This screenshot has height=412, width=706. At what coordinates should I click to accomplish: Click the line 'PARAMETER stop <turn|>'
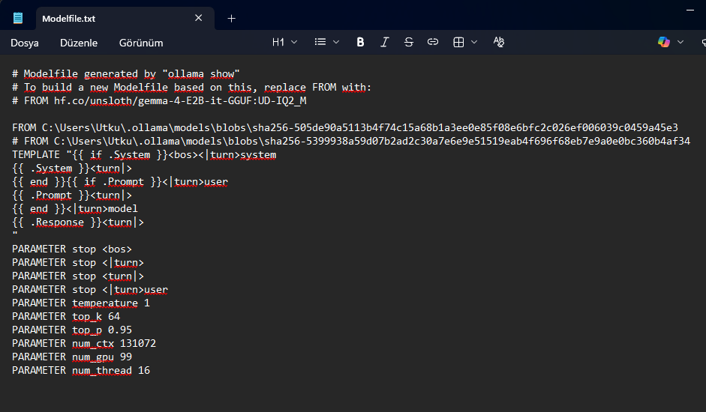[x=78, y=276]
